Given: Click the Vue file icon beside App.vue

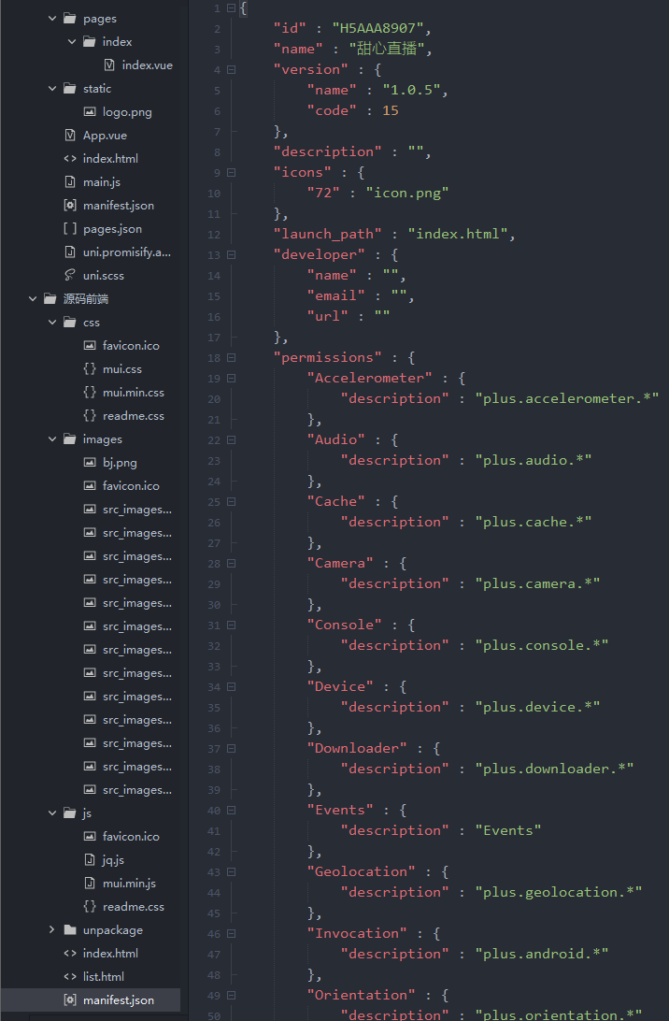Looking at the screenshot, I should coord(70,136).
